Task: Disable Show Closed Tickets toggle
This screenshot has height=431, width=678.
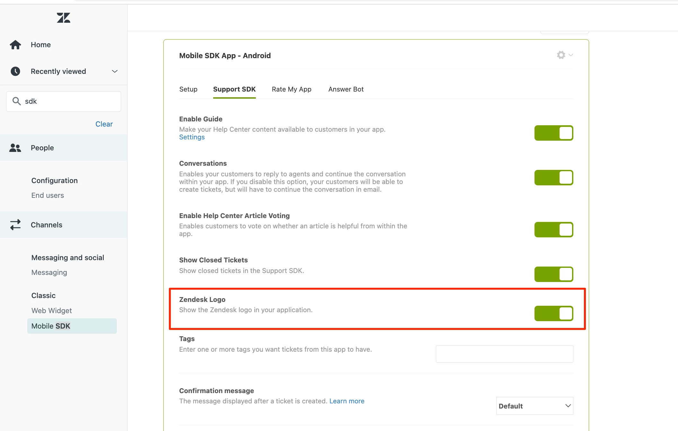Action: (x=553, y=274)
